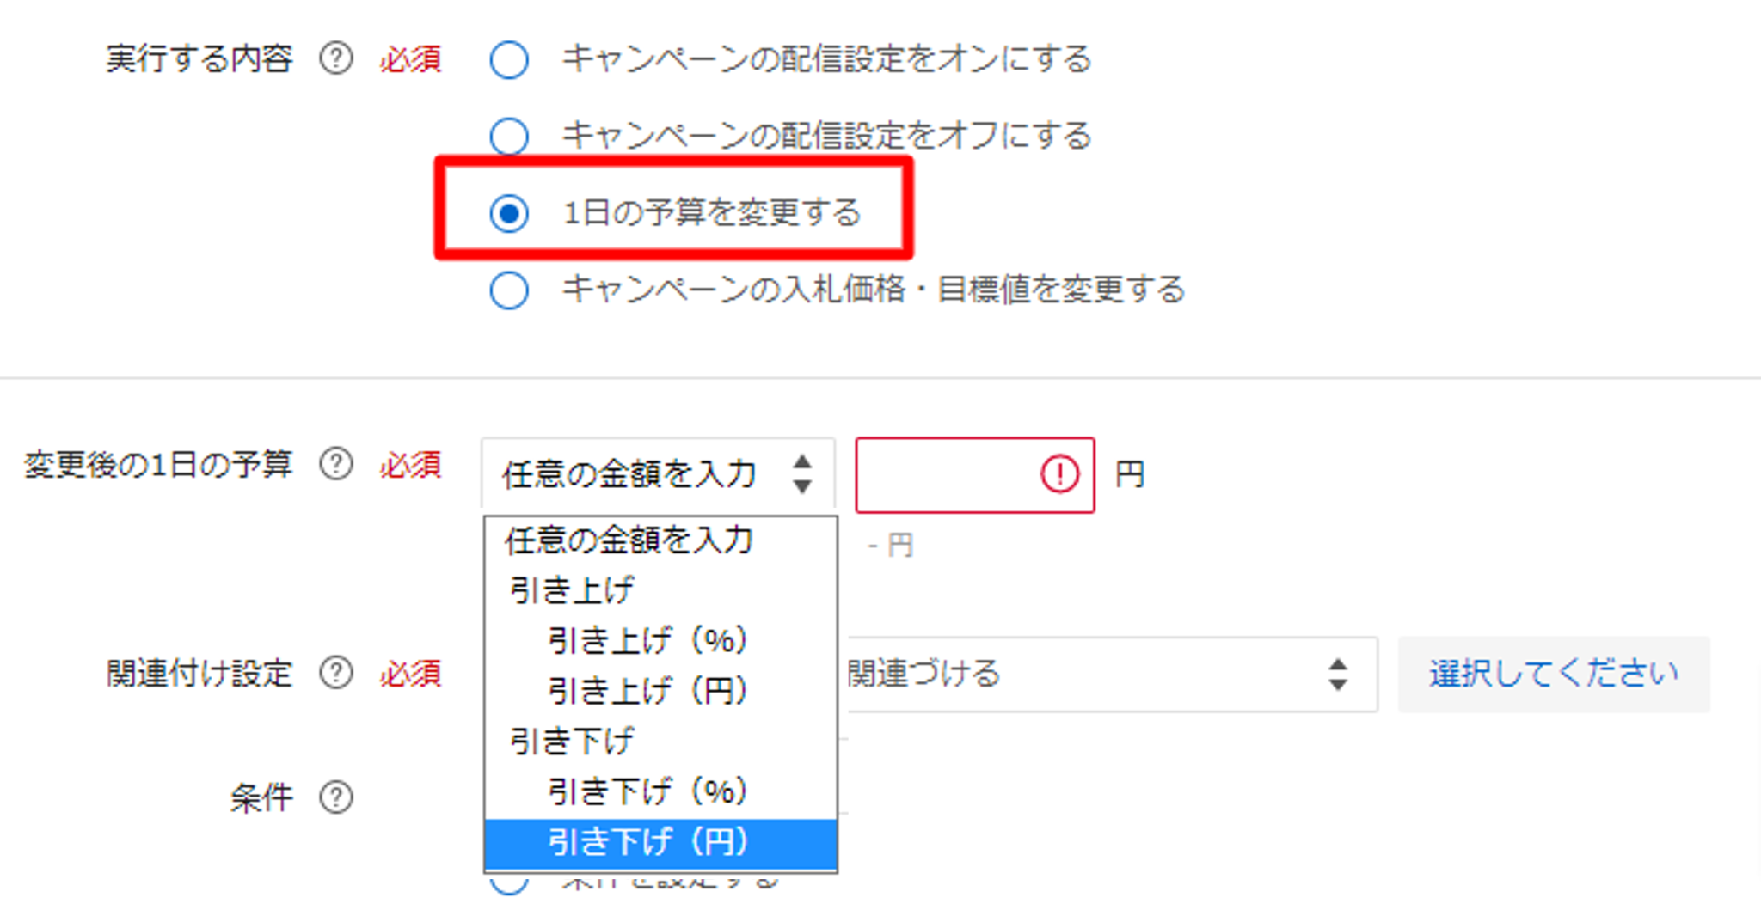Choose 引き下げ（%） from the list
The height and width of the screenshot is (922, 1761).
coord(660,791)
